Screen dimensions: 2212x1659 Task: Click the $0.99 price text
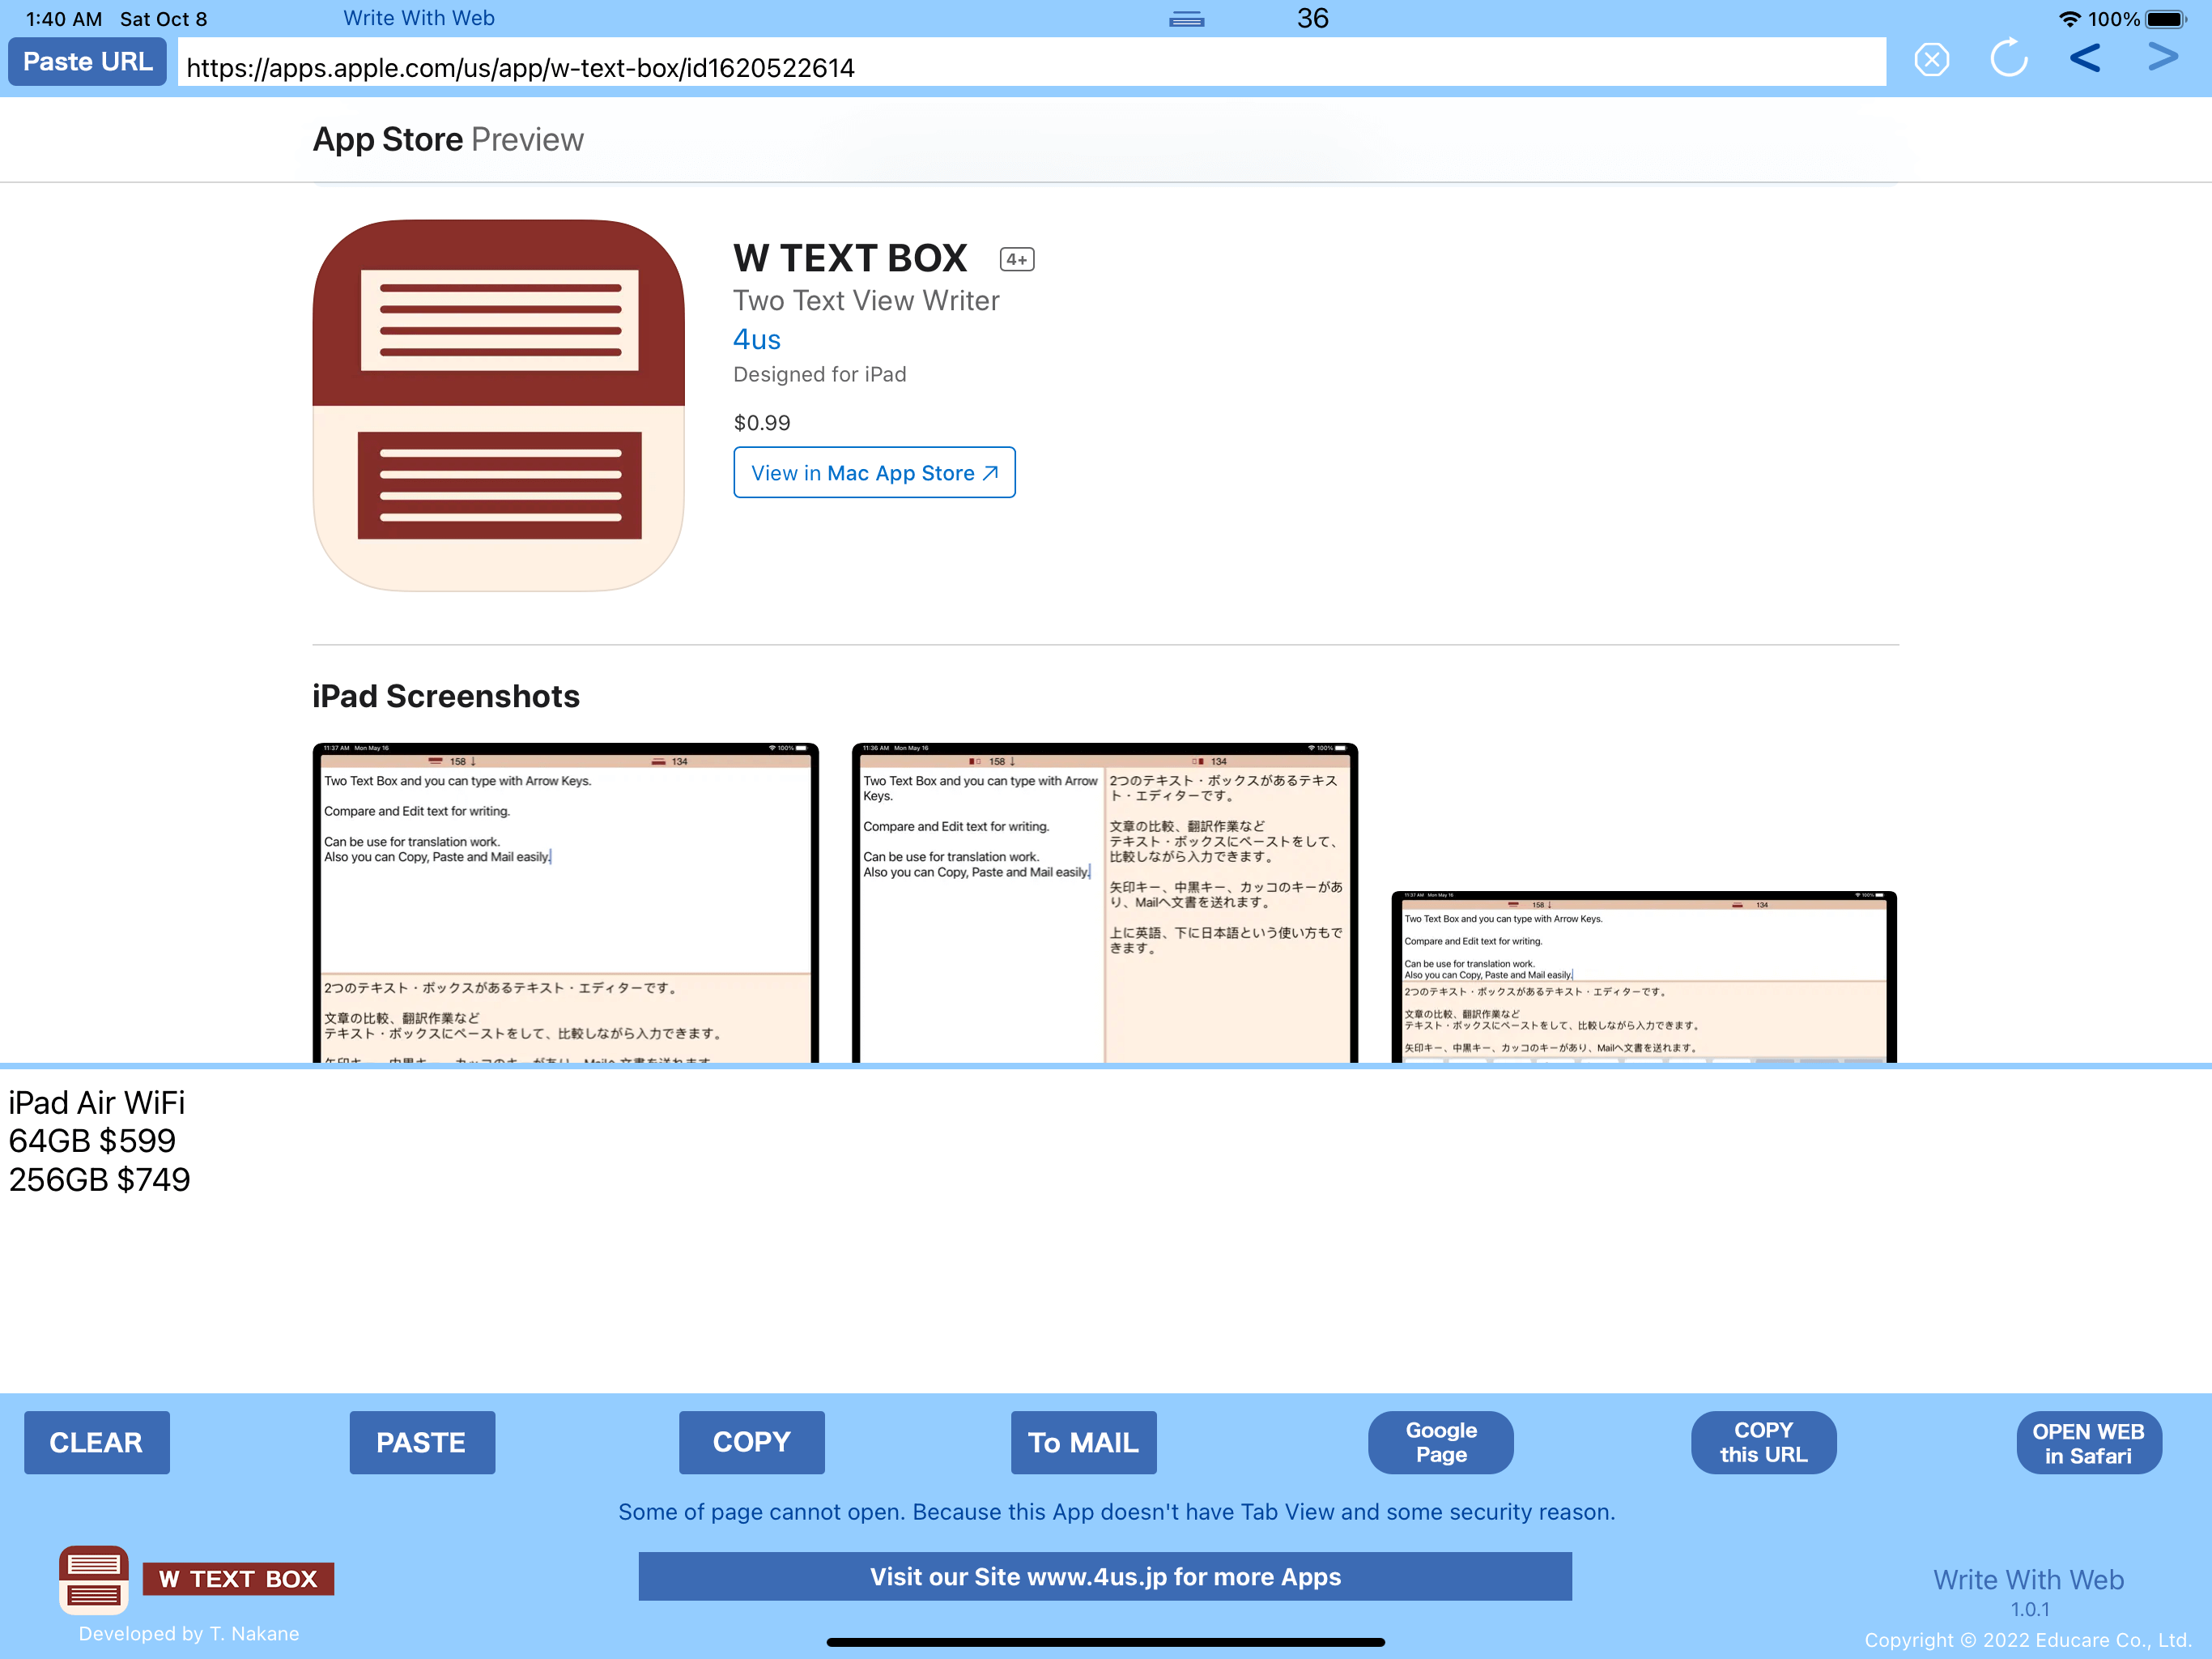click(762, 422)
